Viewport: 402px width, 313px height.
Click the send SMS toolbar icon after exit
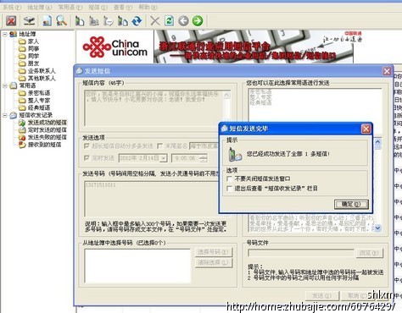tap(29, 21)
